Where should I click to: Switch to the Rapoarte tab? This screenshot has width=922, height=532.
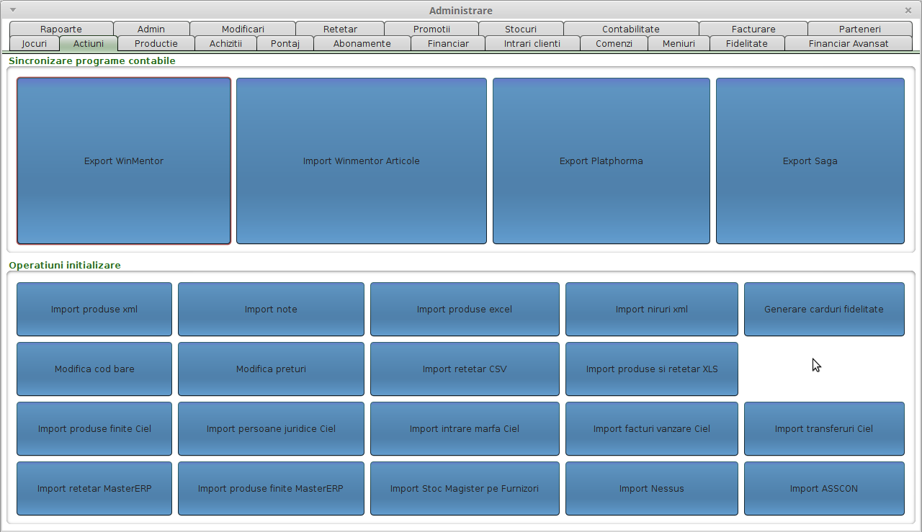[x=61, y=29]
